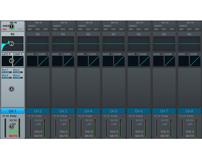Mute channel 6
The image size is (202, 159).
click(x=139, y=136)
